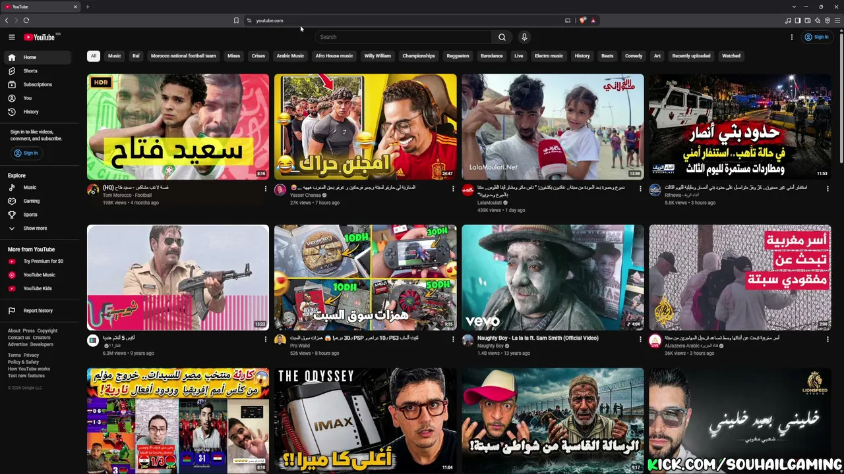The width and height of the screenshot is (844, 474).
Task: Open options menu for Pro Walid video
Action: coord(453,340)
